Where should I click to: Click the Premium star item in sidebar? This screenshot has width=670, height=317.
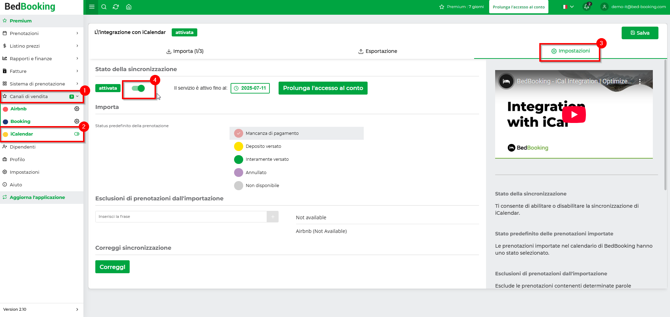point(42,21)
